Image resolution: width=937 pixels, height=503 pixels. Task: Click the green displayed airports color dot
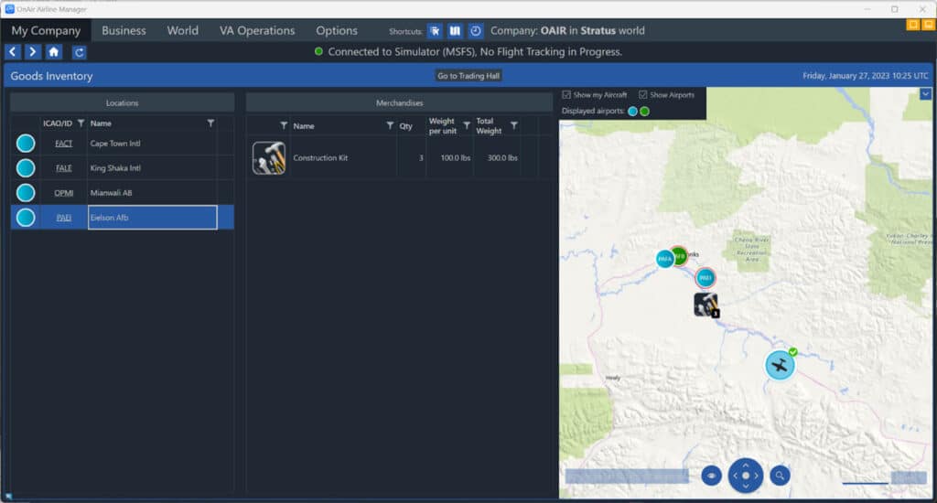[645, 112]
